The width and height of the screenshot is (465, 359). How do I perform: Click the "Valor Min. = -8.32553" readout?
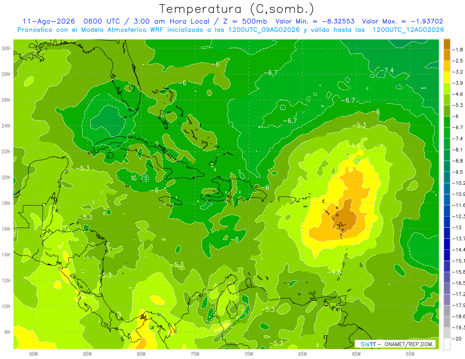pos(315,21)
